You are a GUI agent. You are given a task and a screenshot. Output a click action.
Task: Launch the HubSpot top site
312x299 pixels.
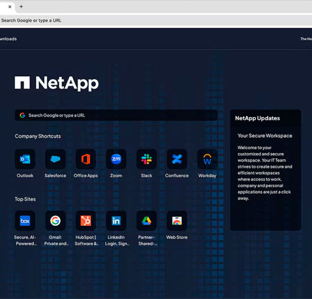[86, 221]
